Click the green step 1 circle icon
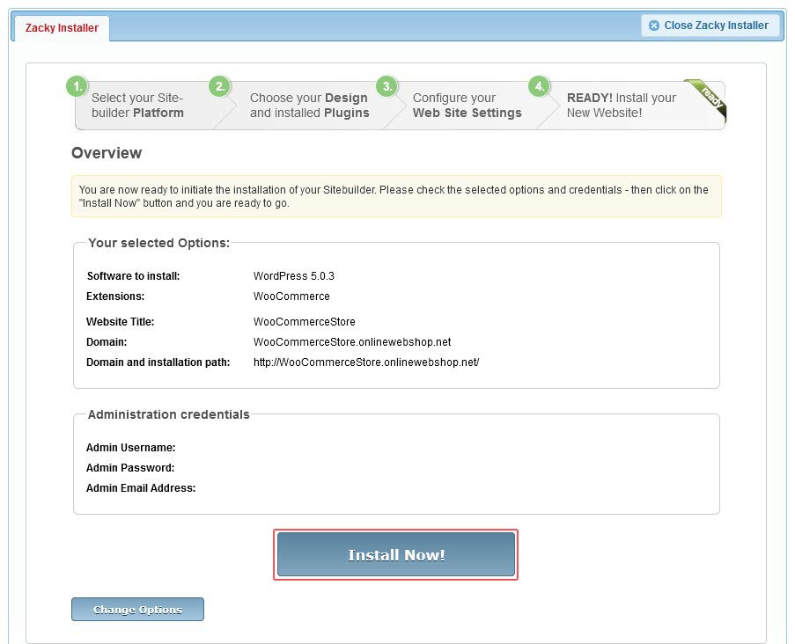 coord(77,87)
